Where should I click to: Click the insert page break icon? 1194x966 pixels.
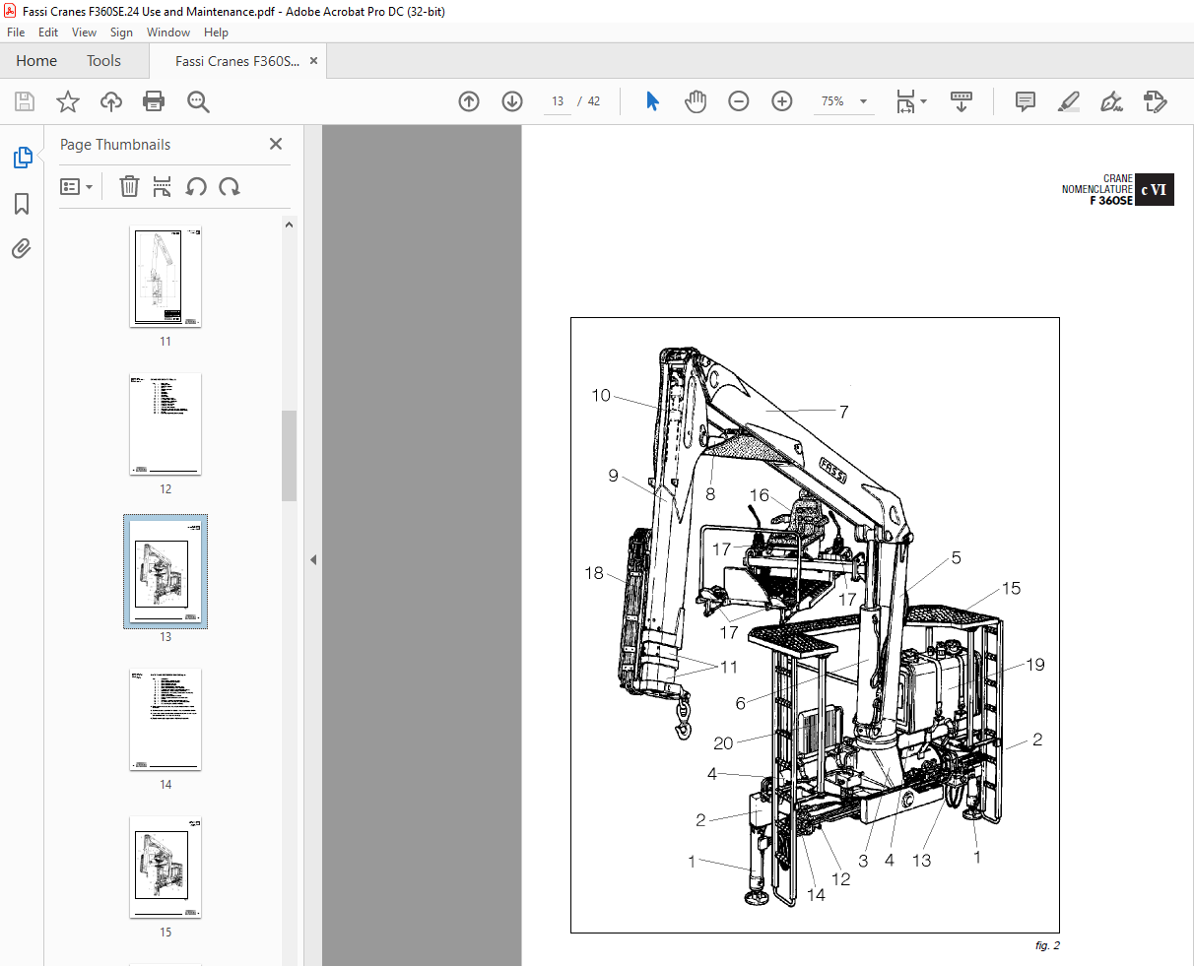click(x=163, y=187)
